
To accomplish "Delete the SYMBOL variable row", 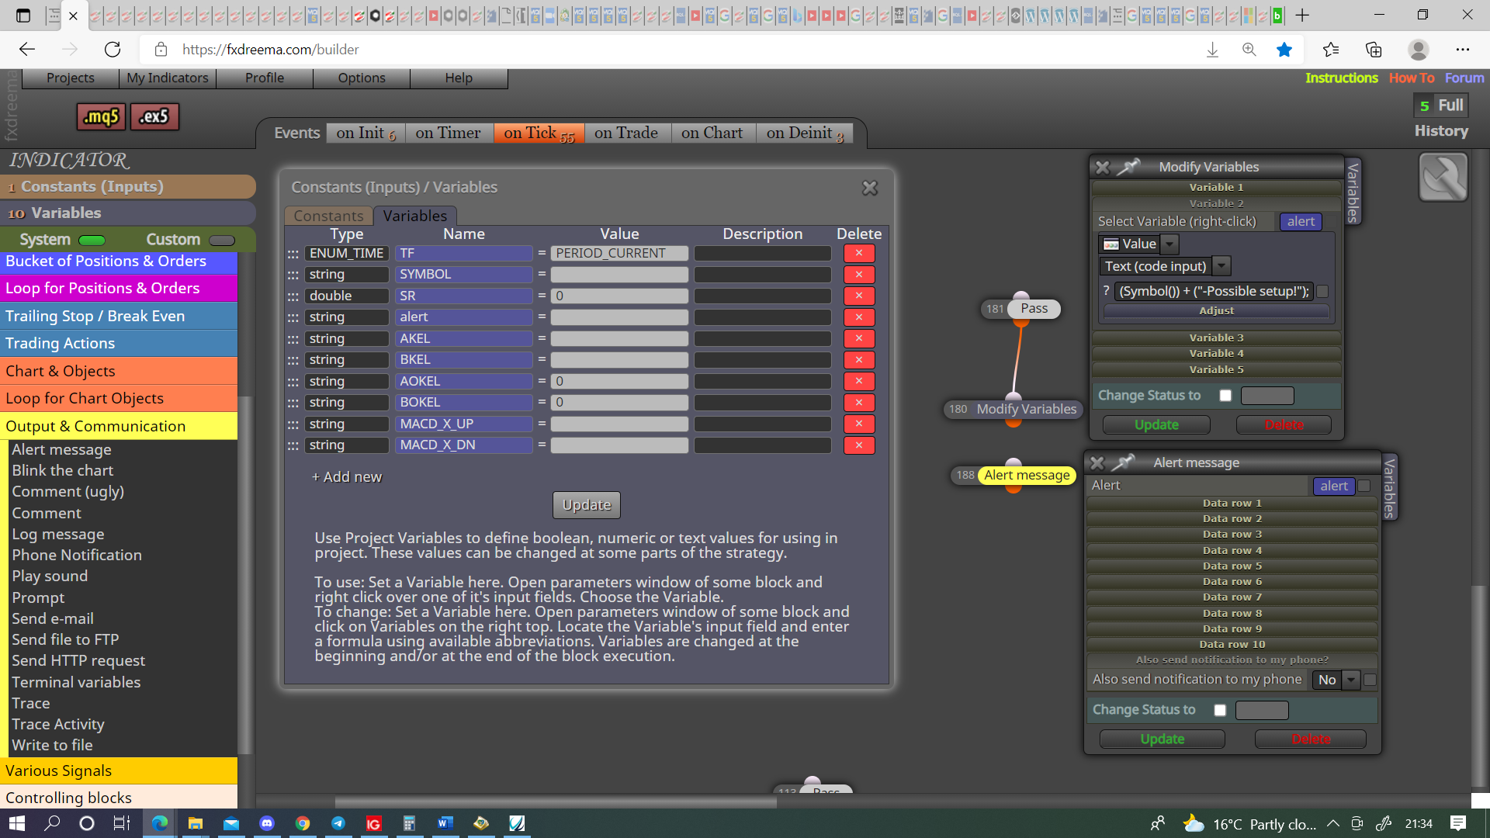I will tap(859, 275).
